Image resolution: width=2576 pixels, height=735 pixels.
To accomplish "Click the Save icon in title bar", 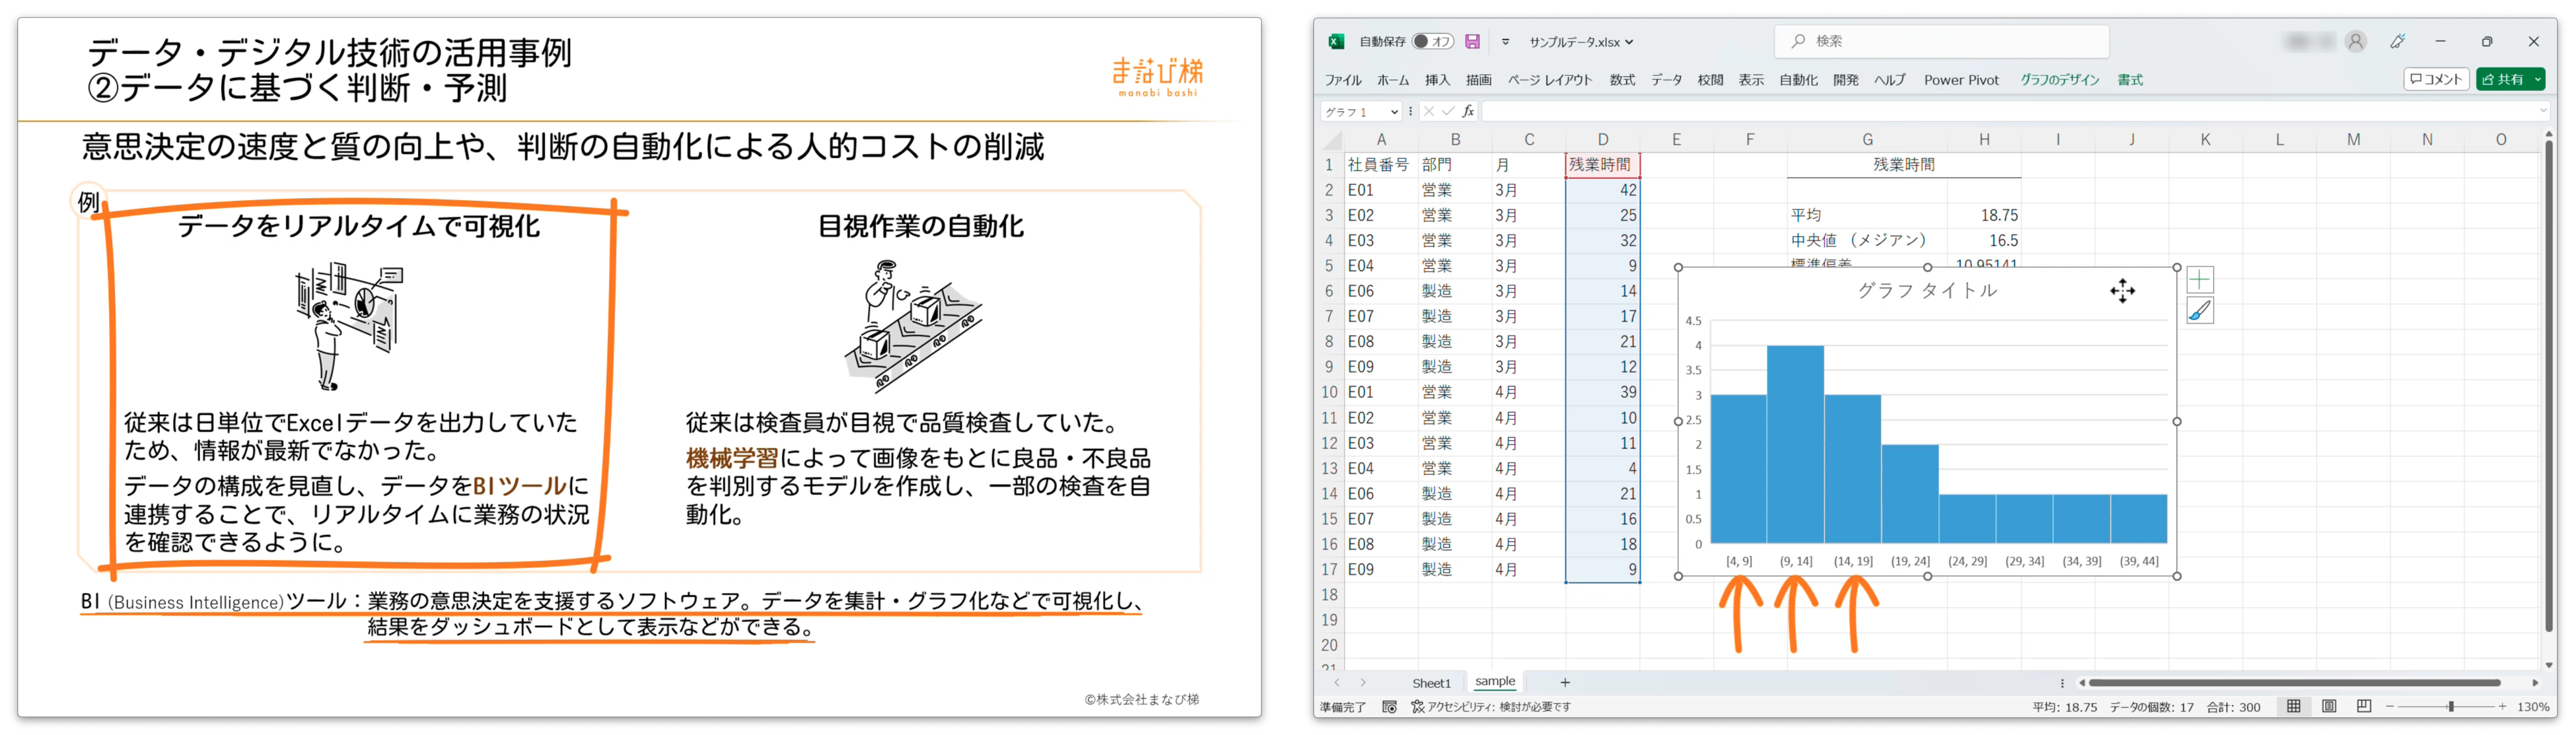I will click(x=1472, y=42).
